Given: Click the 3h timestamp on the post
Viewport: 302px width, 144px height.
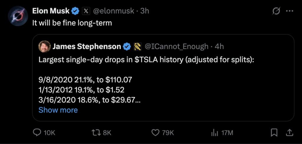Looking at the screenshot, I should click(145, 11).
